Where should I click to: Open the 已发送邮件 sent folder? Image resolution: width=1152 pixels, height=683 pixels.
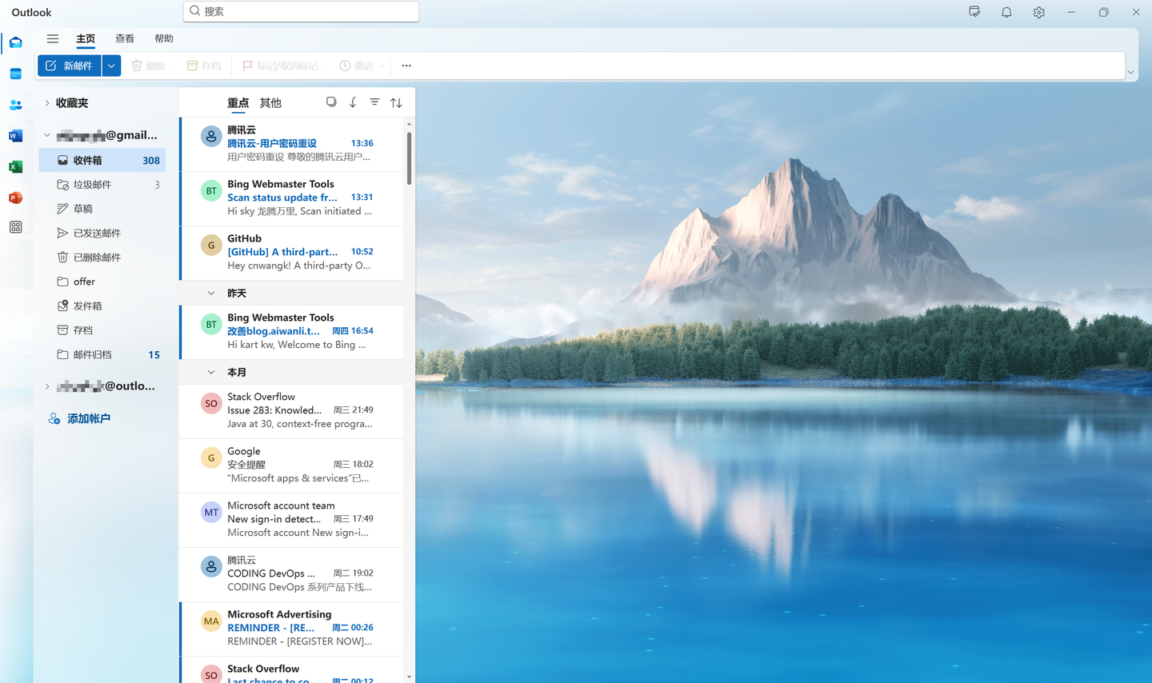click(102, 233)
